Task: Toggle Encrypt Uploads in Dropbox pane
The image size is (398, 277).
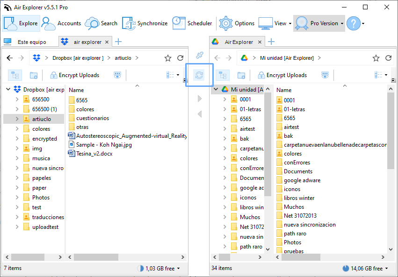Action: tap(75, 75)
